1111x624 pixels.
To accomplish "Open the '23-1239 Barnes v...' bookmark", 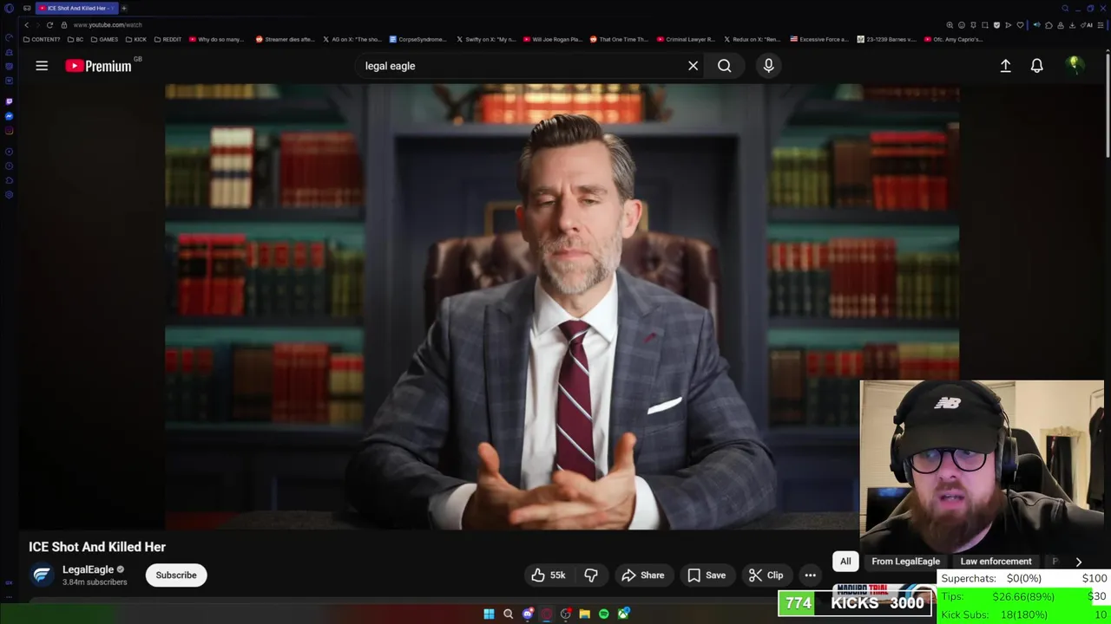I will [x=886, y=39].
